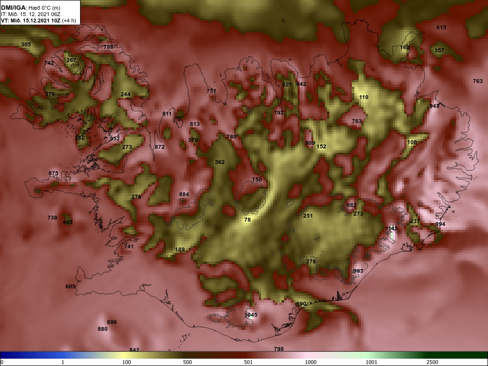Viewport: 488px width, 366px height.
Task: Select the legend tick label 501
Action: [x=248, y=362]
